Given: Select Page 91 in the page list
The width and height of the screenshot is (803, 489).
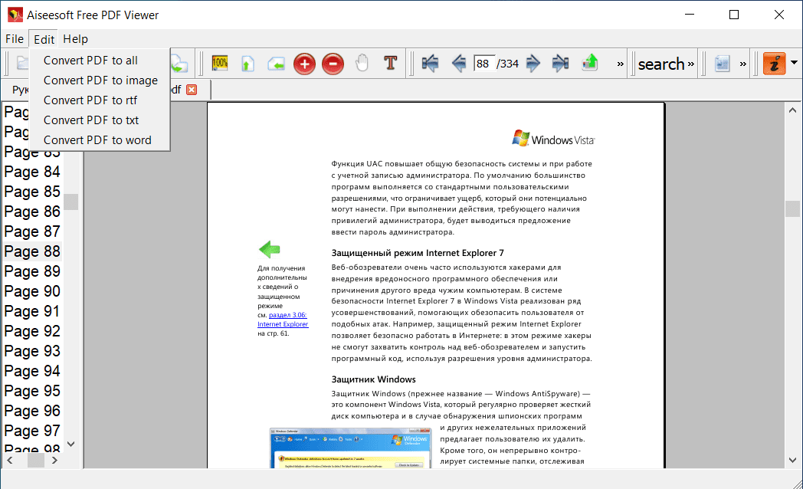Looking at the screenshot, I should 32,311.
